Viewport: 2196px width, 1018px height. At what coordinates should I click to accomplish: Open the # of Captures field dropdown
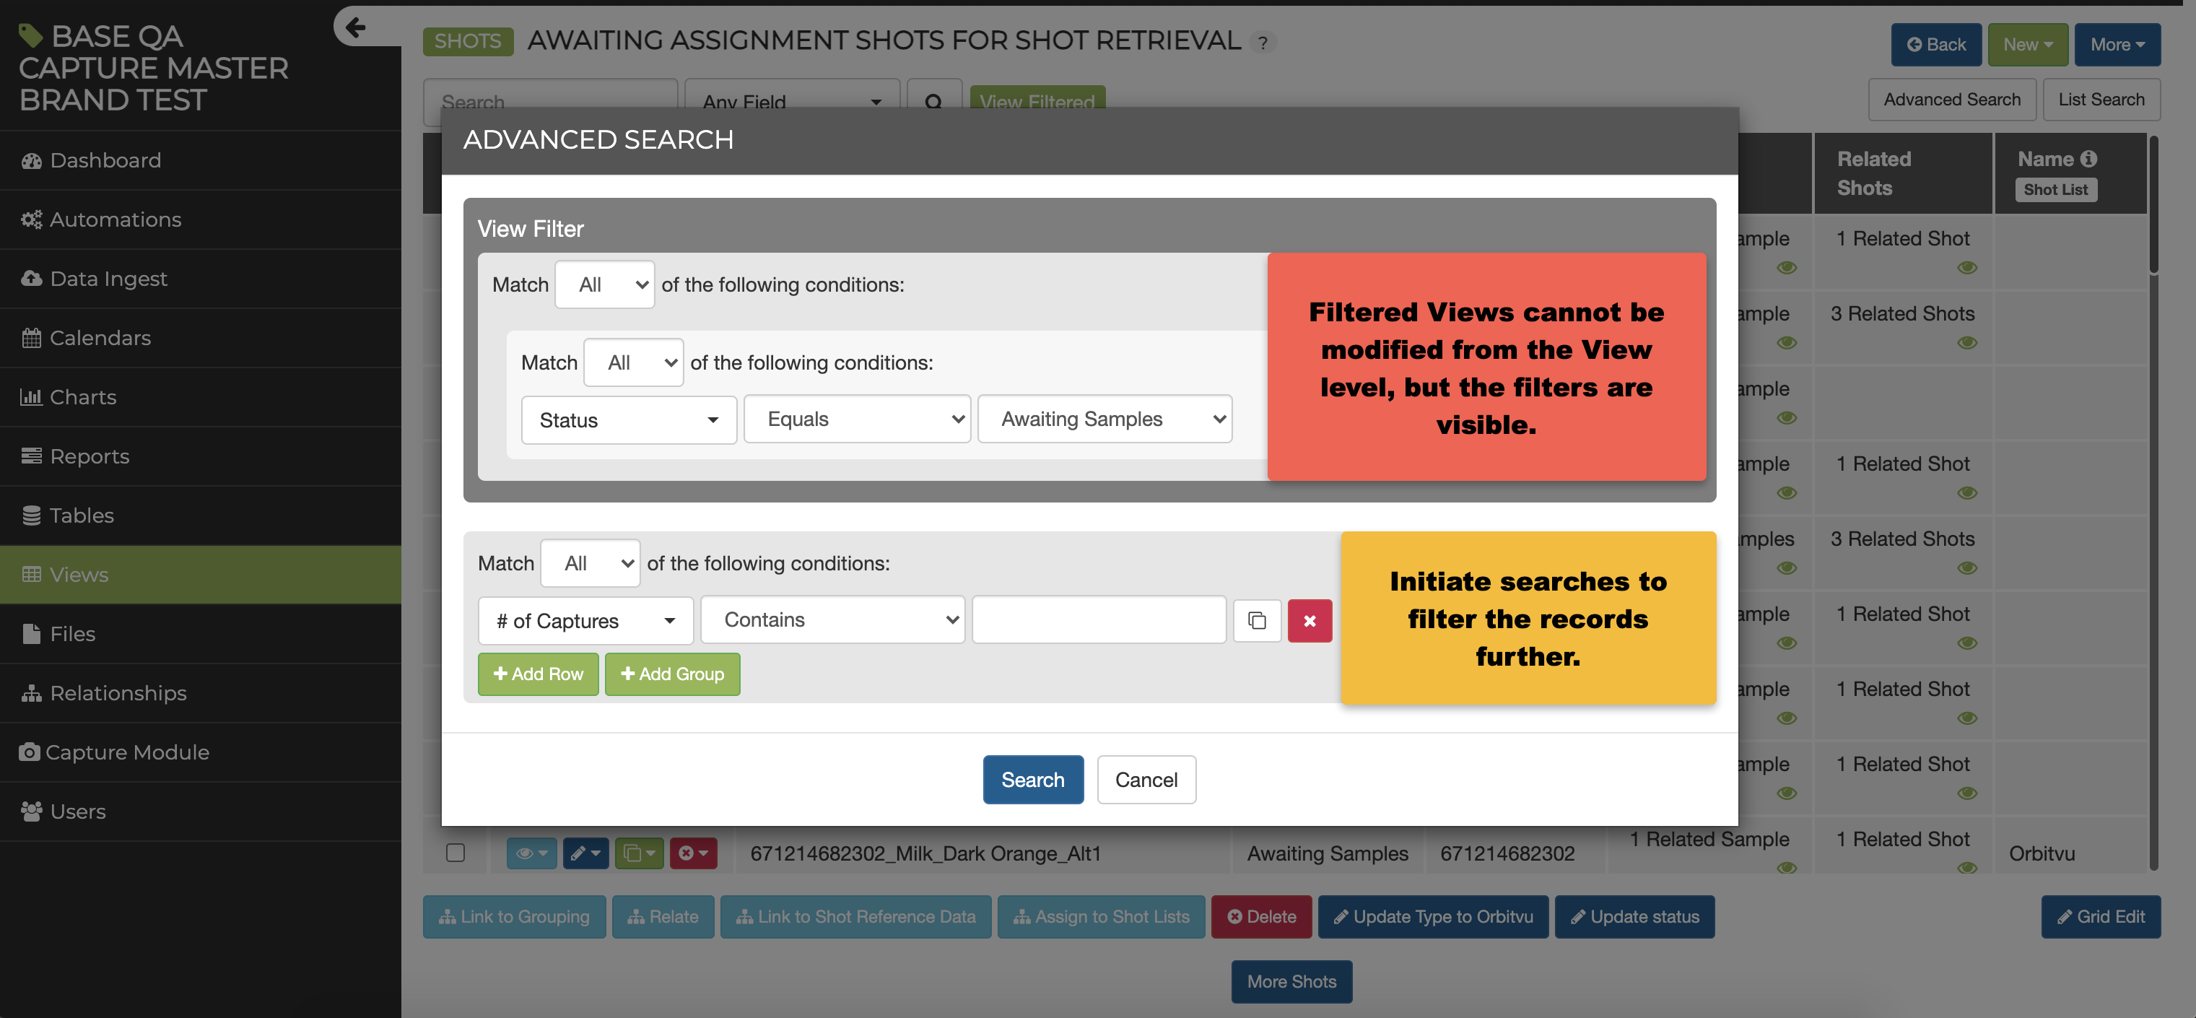click(x=585, y=621)
